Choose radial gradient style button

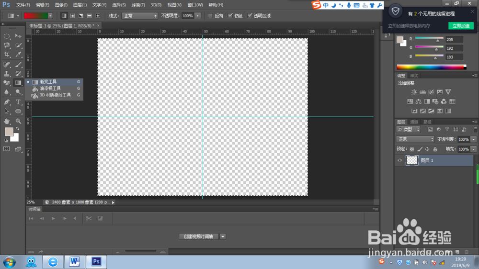pyautogui.click(x=72, y=16)
